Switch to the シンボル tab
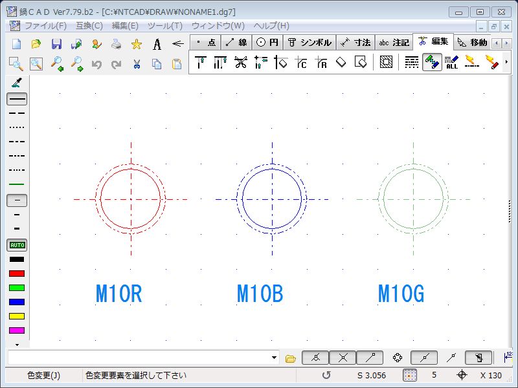Image resolution: width=518 pixels, height=388 pixels. click(x=310, y=43)
